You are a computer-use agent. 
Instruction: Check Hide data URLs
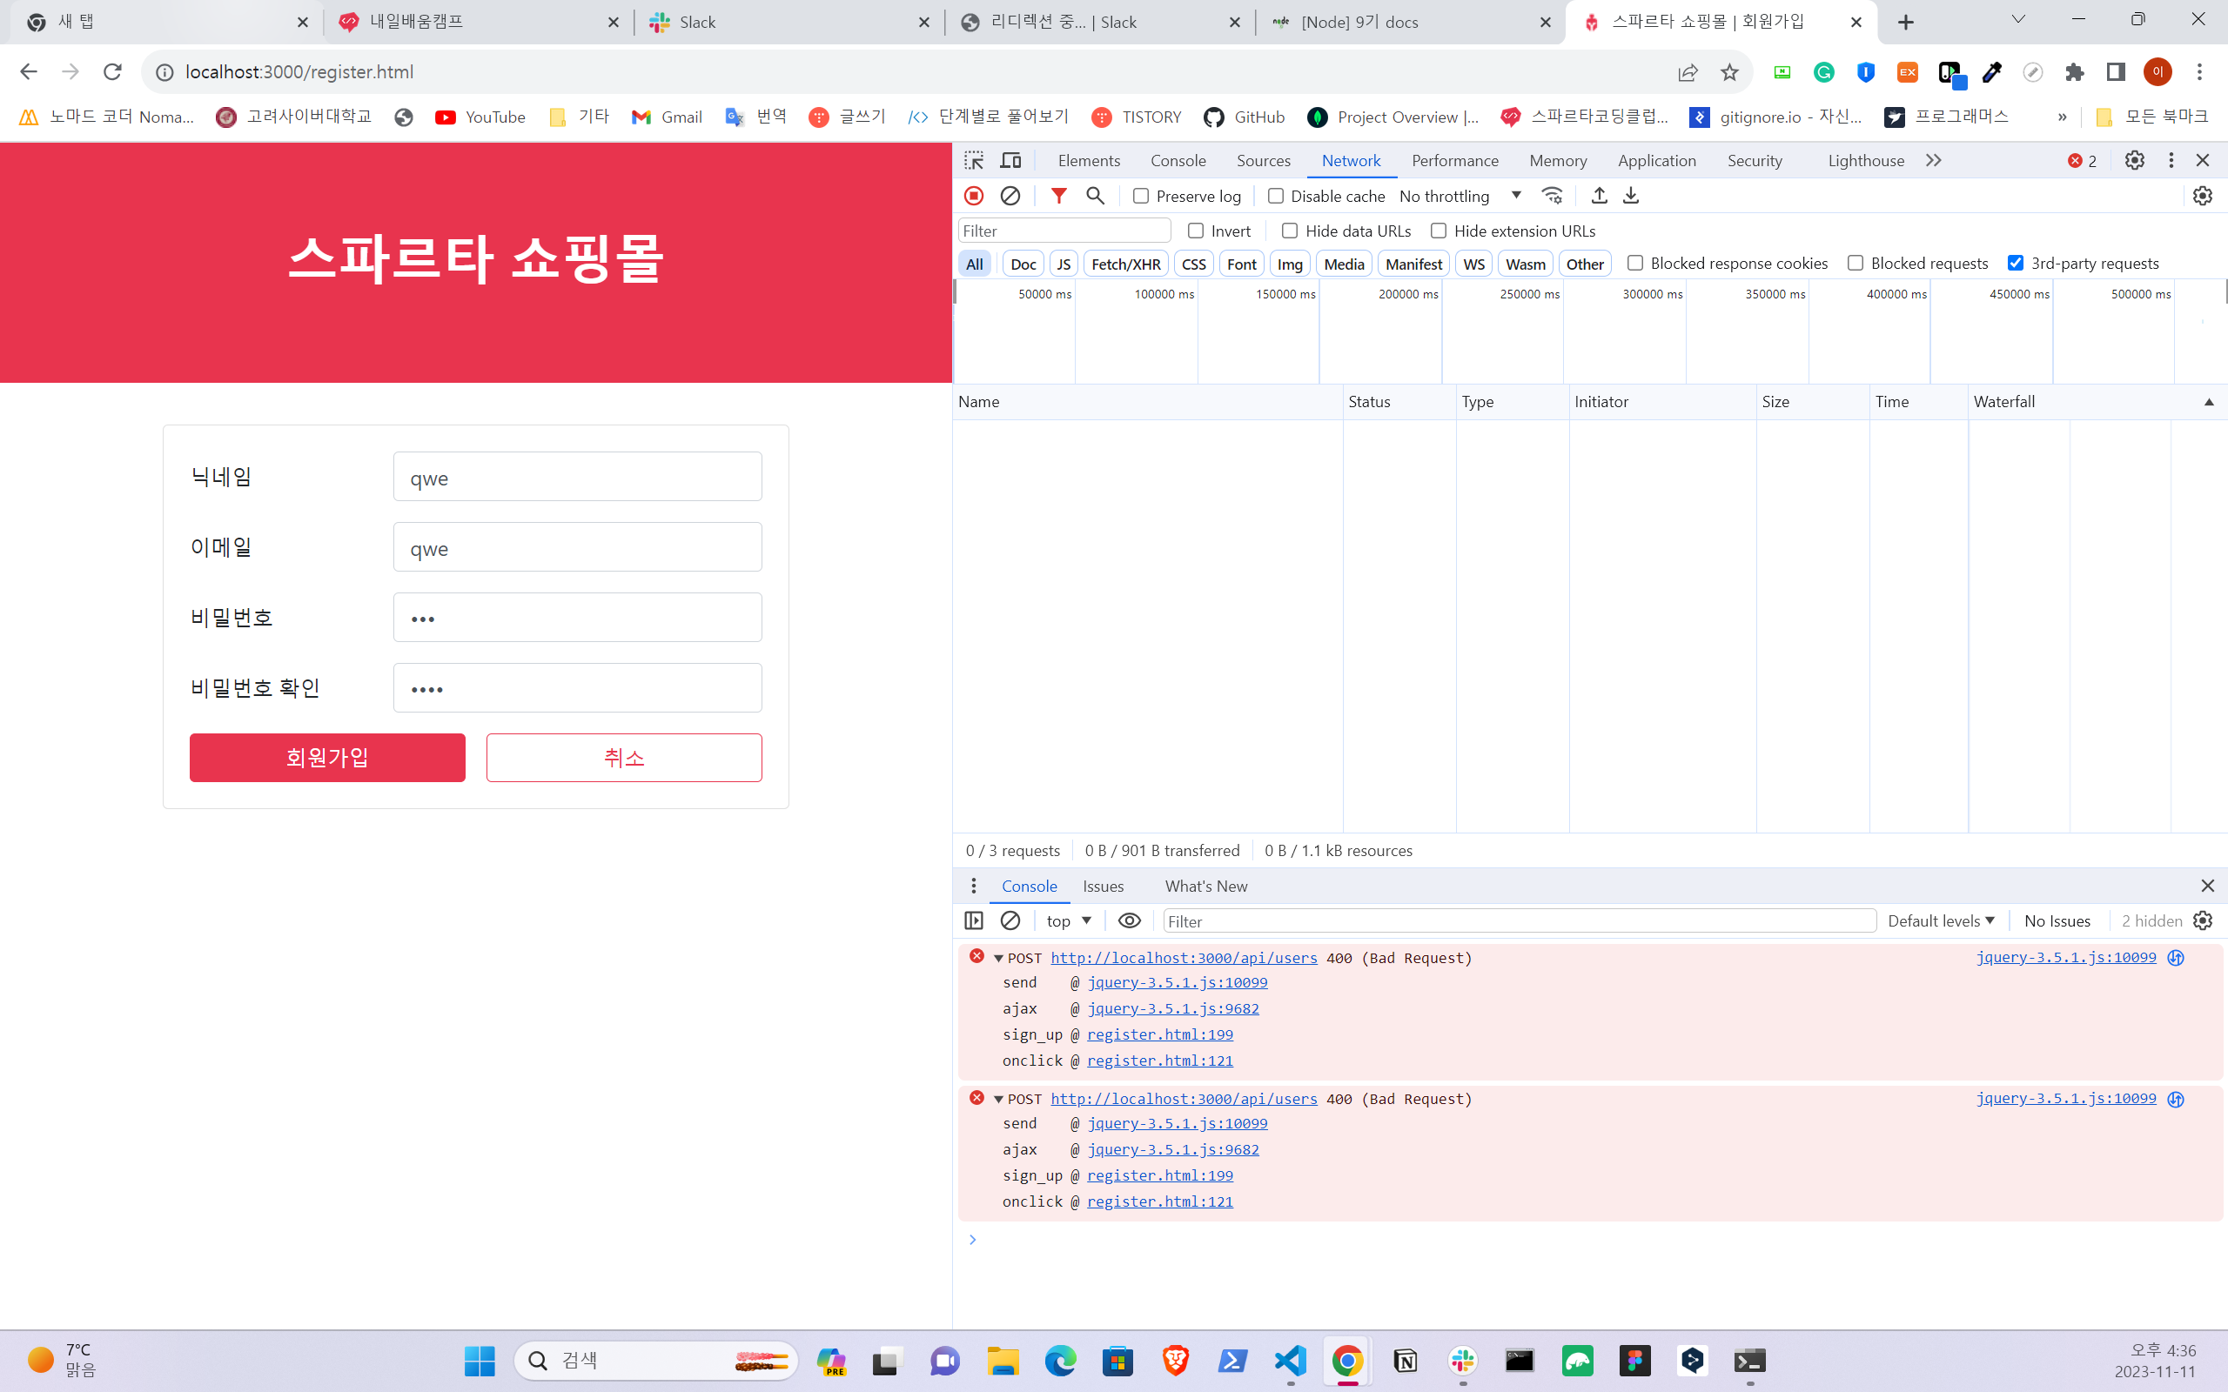tap(1290, 231)
